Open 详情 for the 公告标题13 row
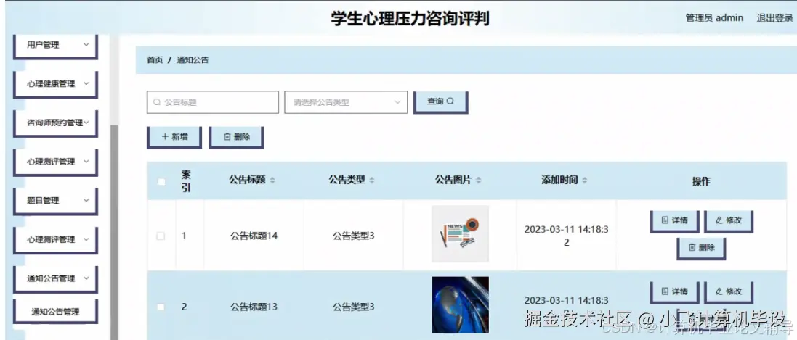The width and height of the screenshot is (797, 340). pyautogui.click(x=674, y=291)
